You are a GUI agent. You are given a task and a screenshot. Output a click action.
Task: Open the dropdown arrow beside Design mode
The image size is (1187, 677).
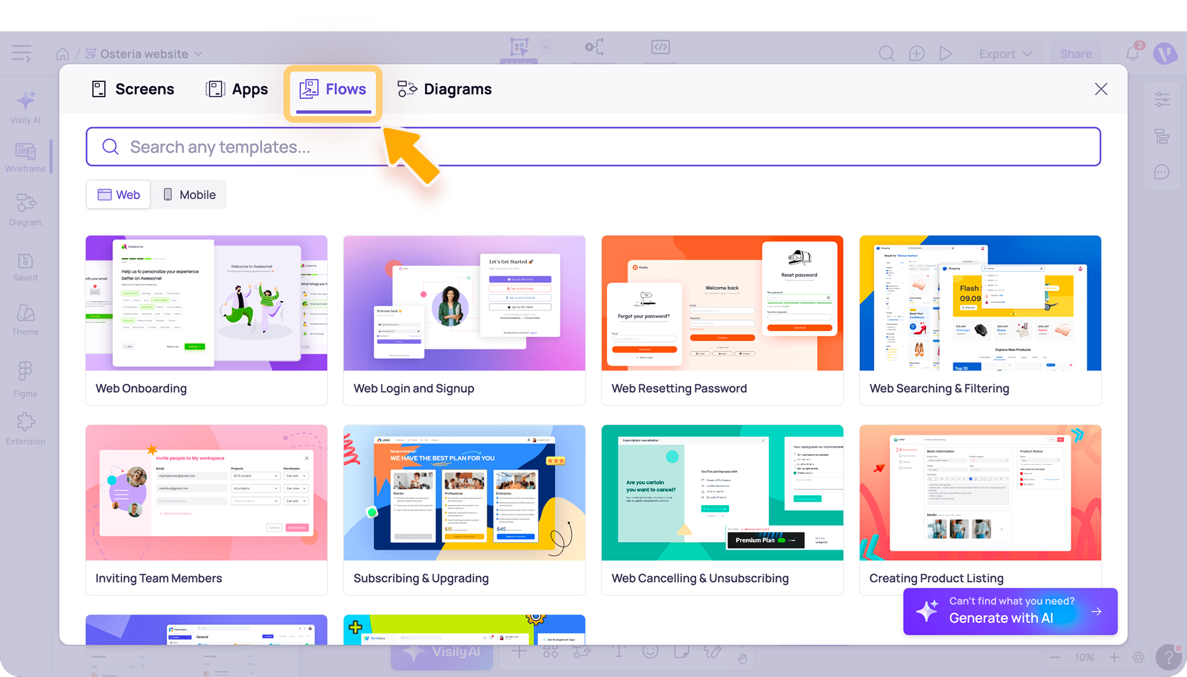pos(546,47)
